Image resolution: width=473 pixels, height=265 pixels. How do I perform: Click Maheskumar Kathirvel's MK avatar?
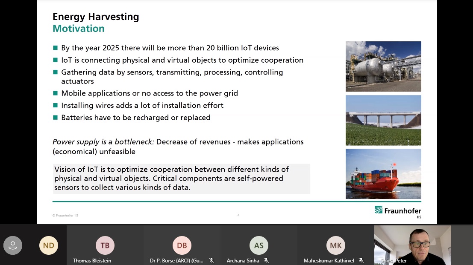336,245
